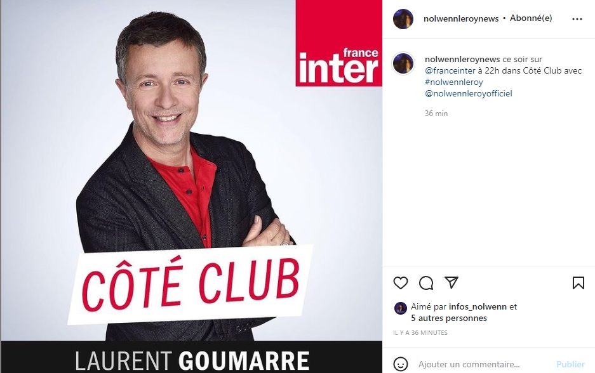Toggle the Abonné(e) following status
The width and height of the screenshot is (595, 373).
click(531, 18)
